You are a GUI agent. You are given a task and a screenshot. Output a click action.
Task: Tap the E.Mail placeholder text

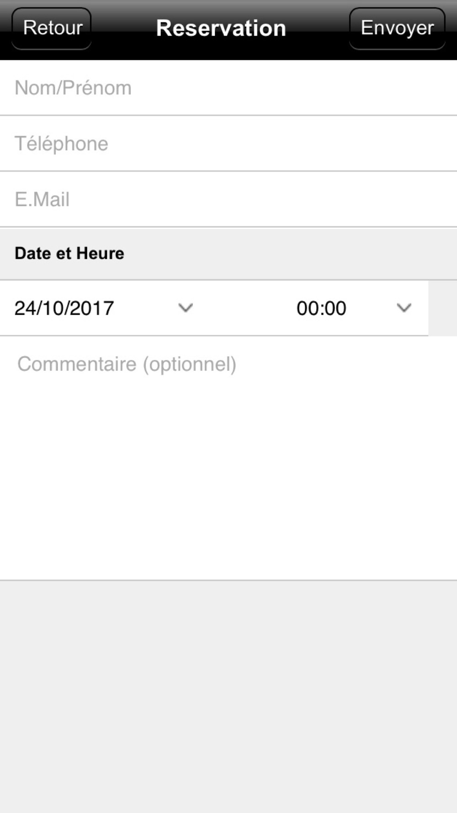coord(42,199)
